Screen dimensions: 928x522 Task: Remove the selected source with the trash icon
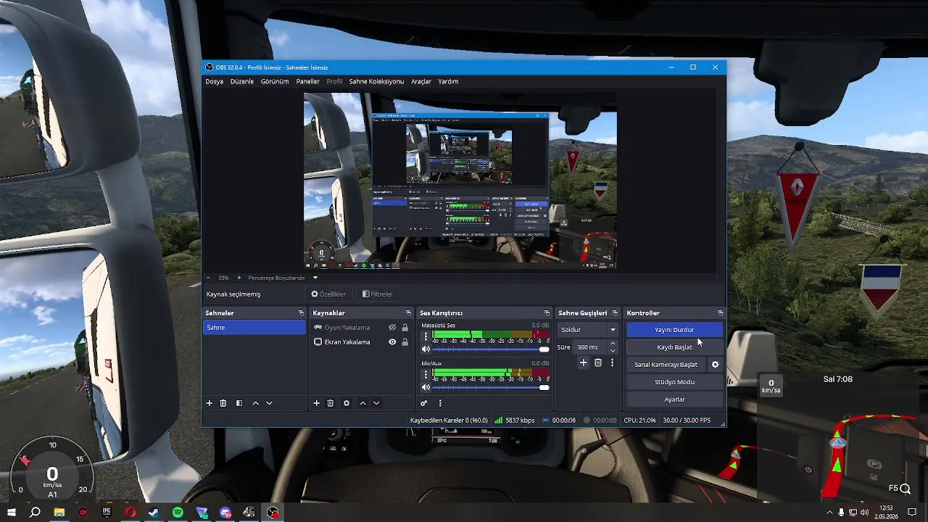tap(330, 403)
